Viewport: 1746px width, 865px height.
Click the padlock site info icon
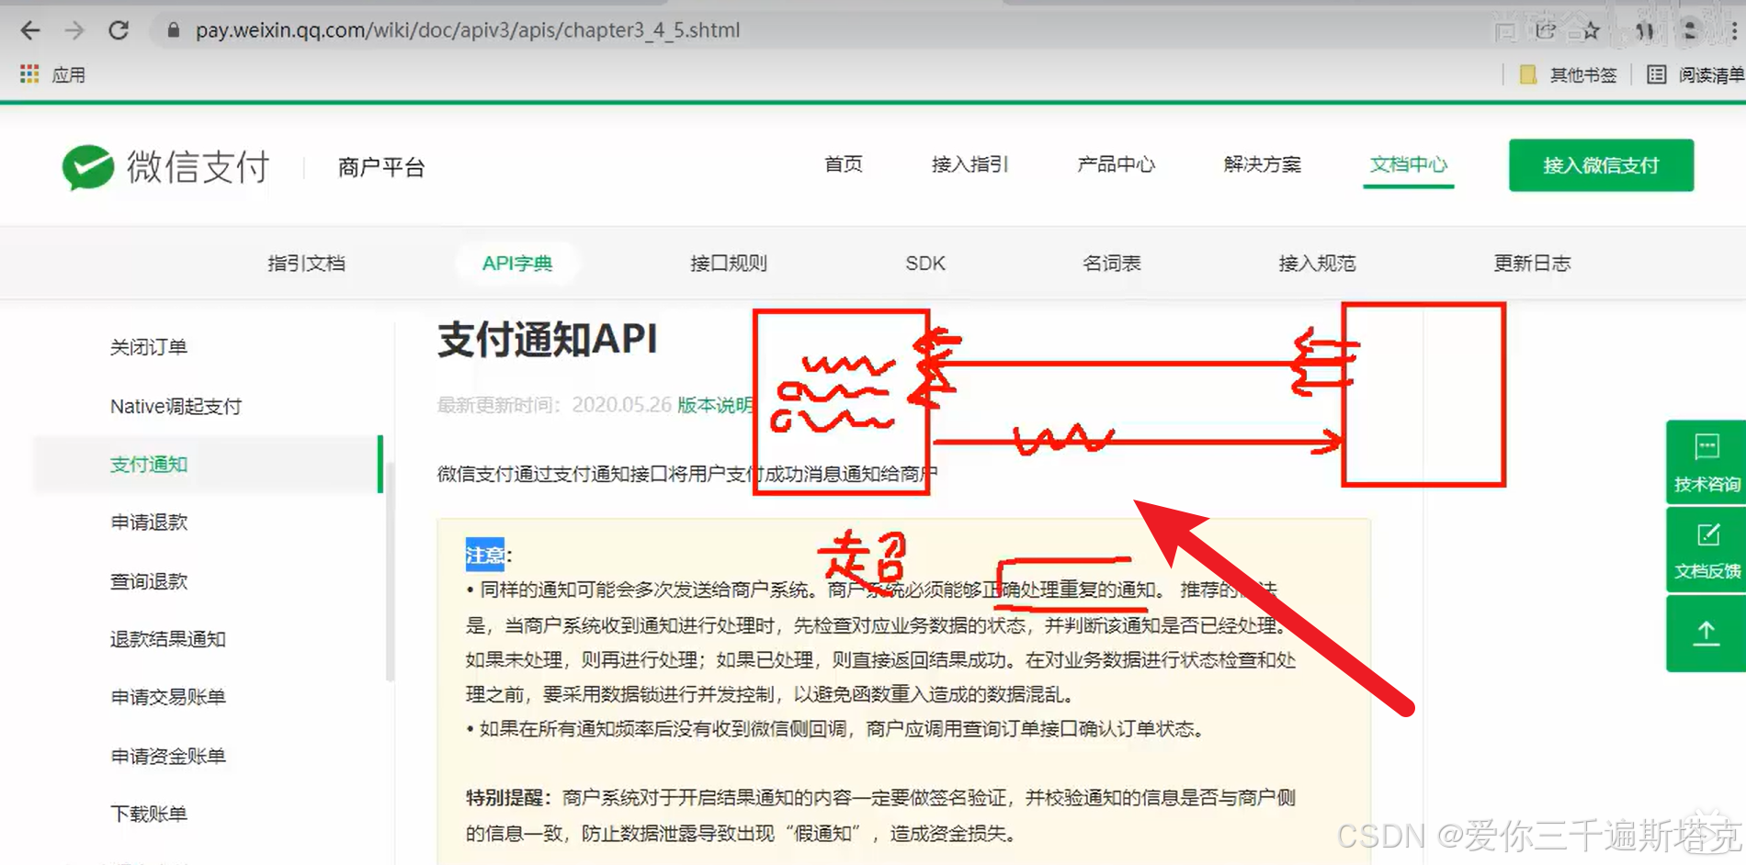[173, 30]
